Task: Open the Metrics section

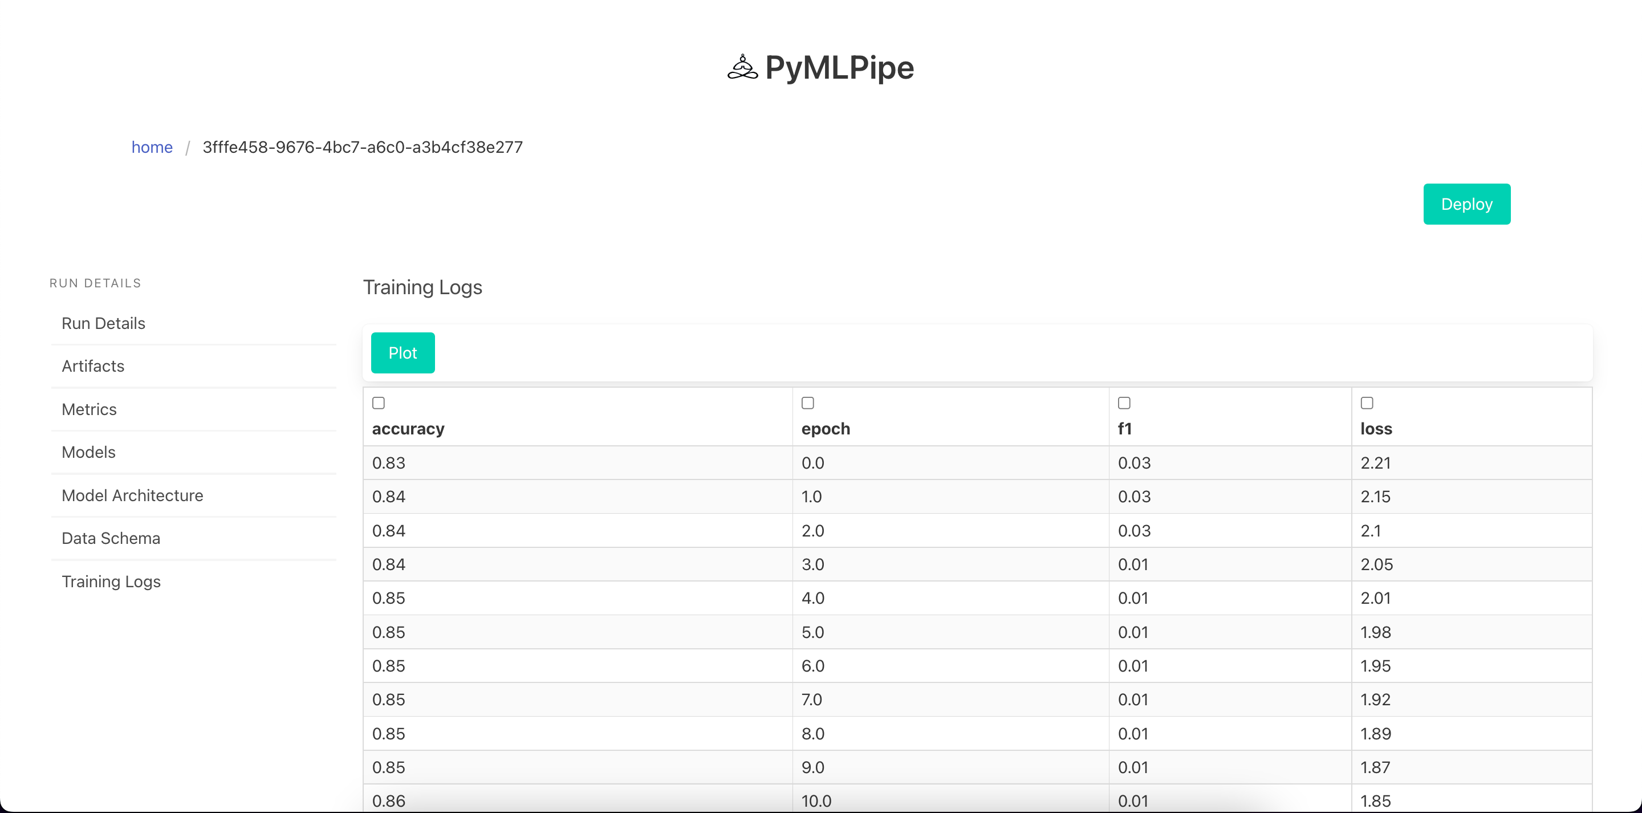Action: tap(90, 409)
